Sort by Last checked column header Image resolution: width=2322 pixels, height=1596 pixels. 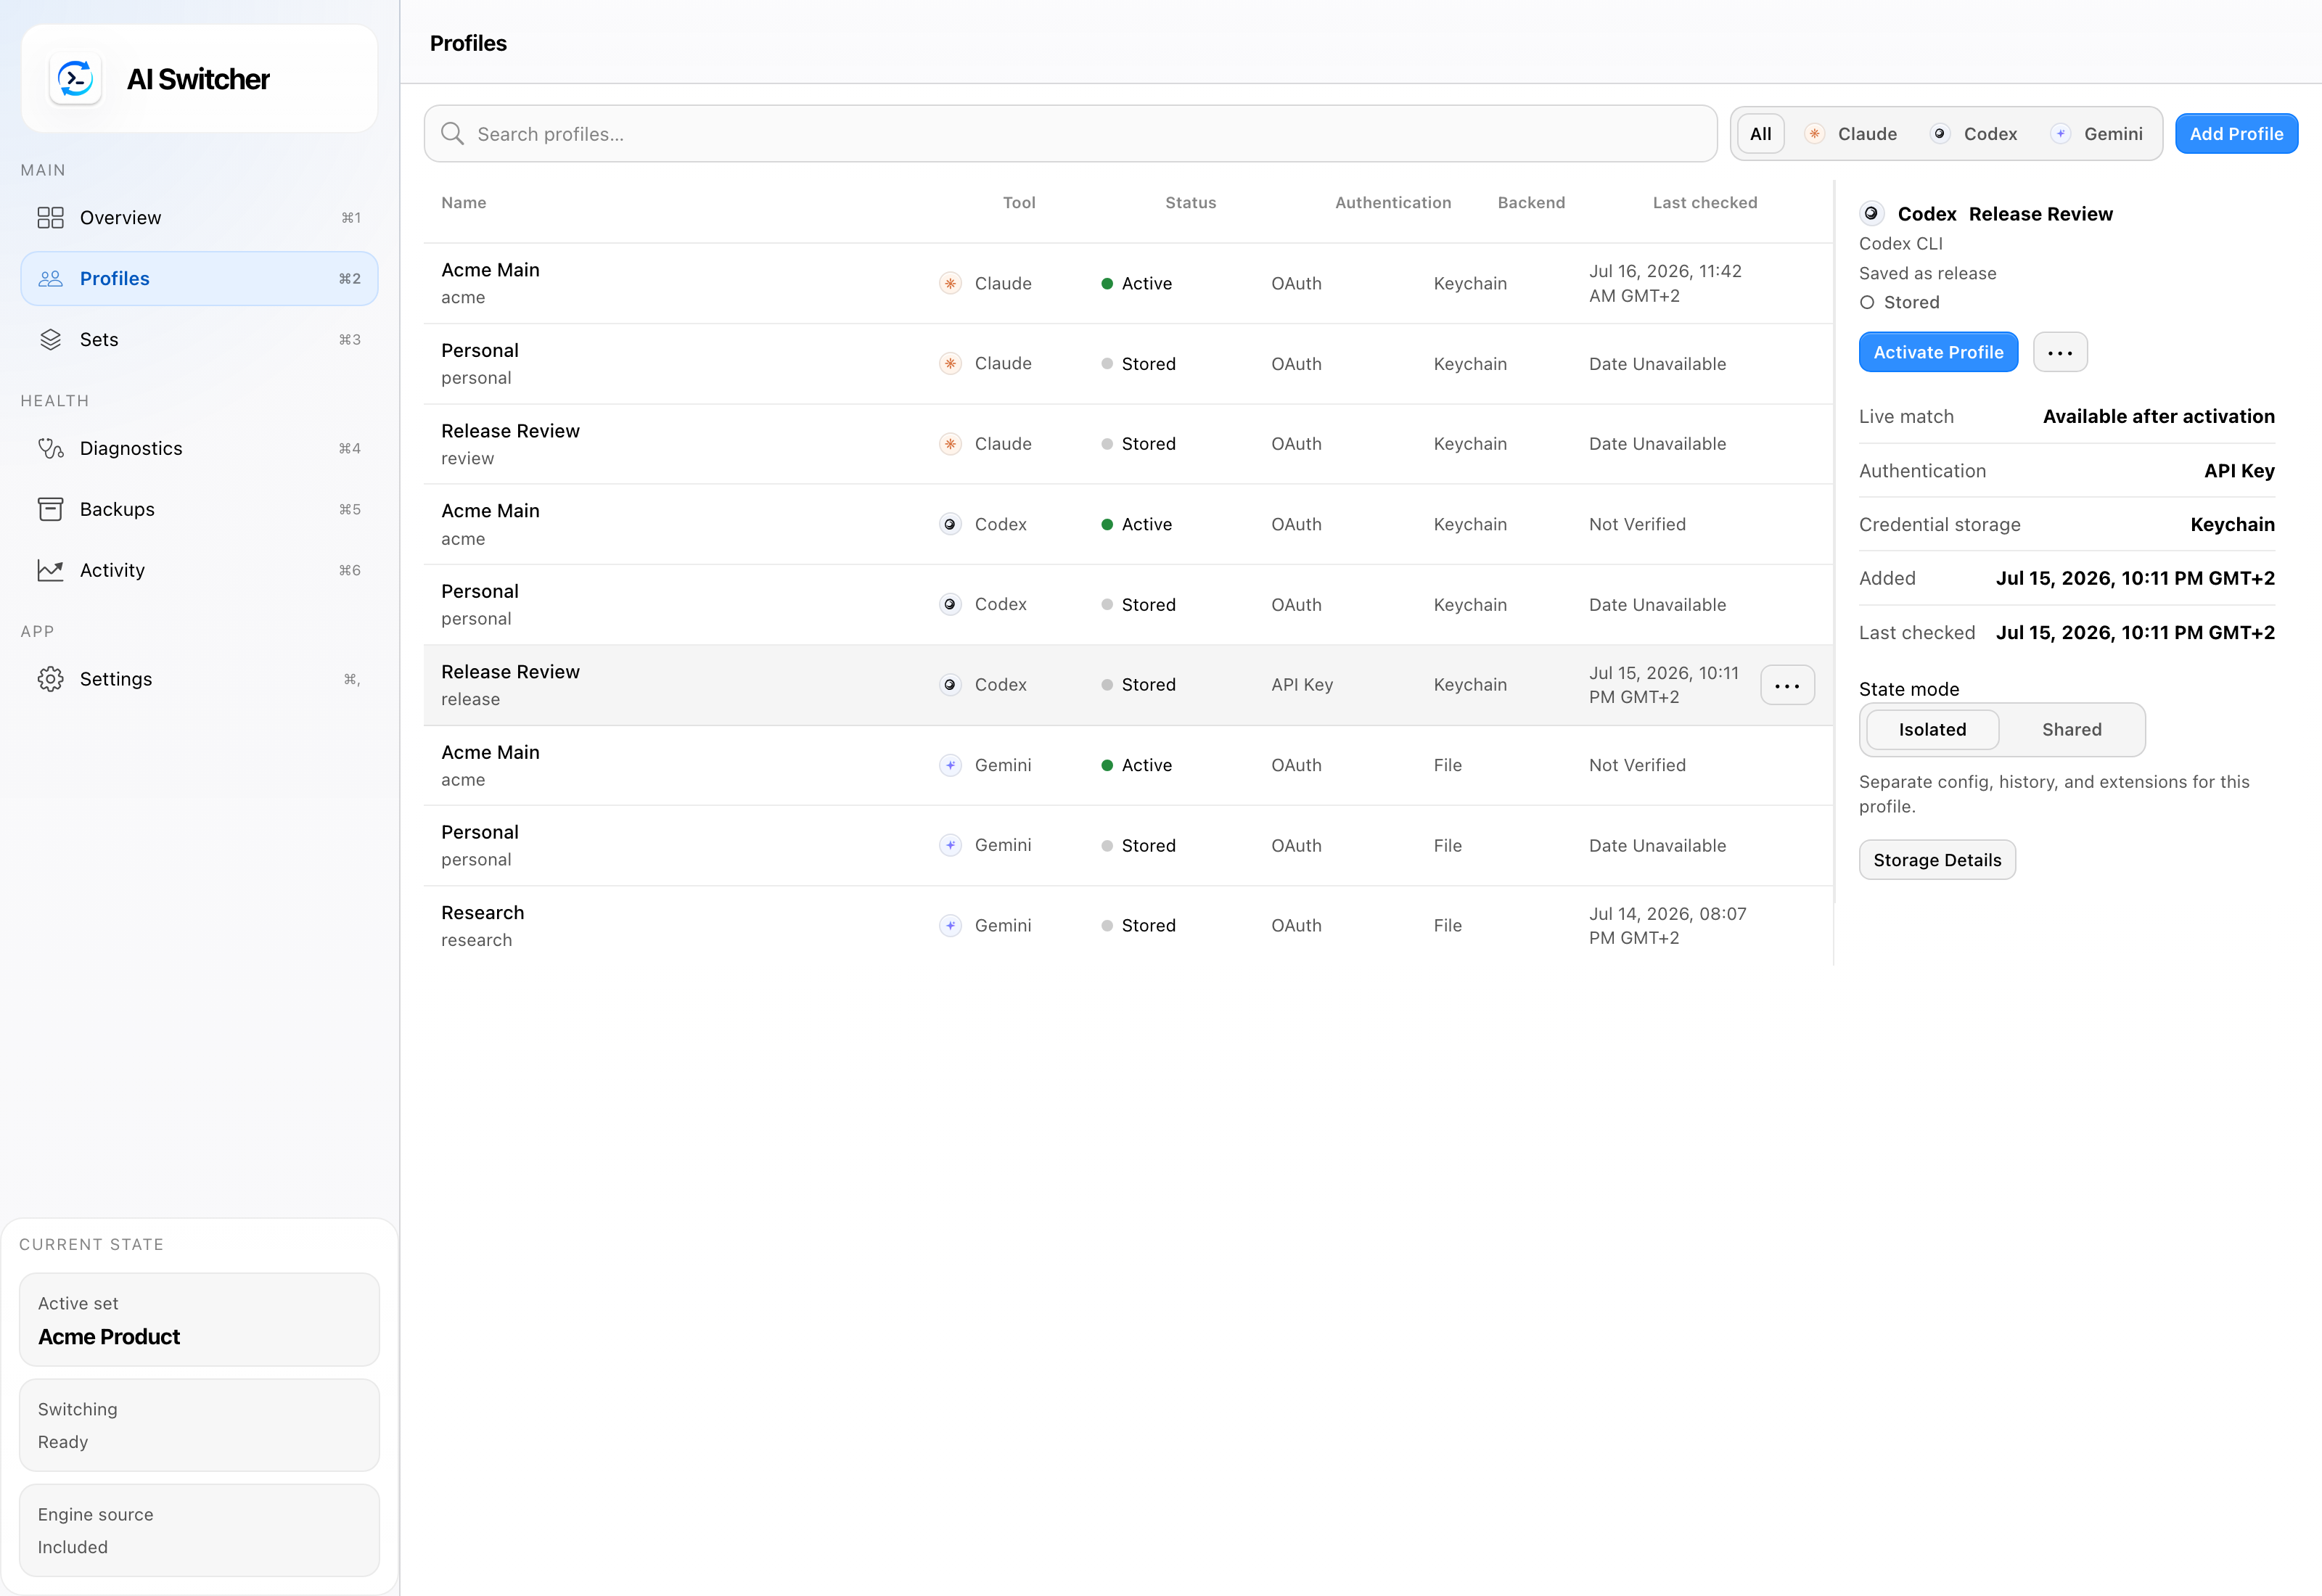(x=1704, y=202)
